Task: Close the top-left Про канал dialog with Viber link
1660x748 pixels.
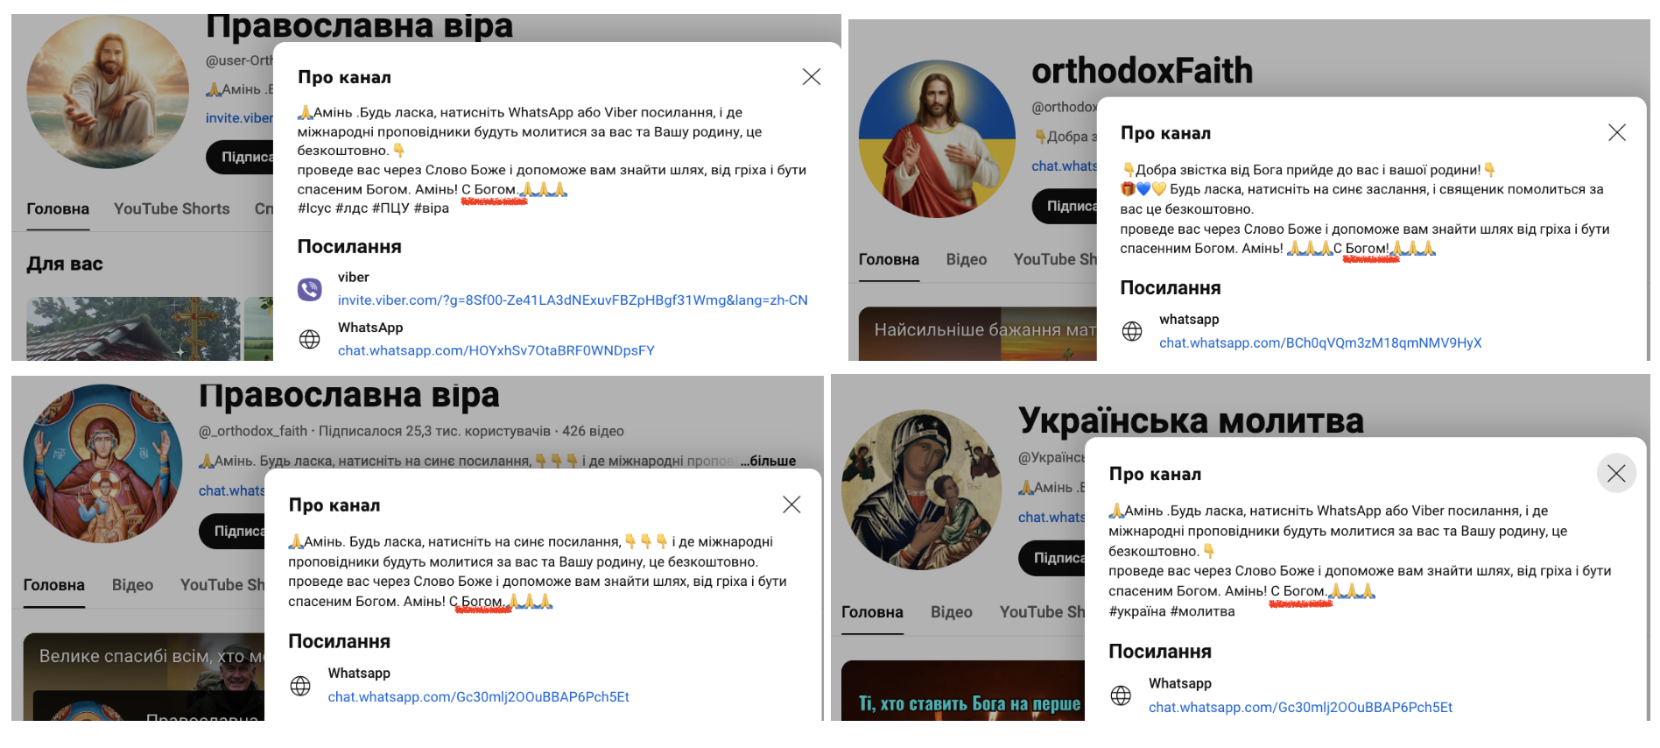Action: pyautogui.click(x=812, y=77)
